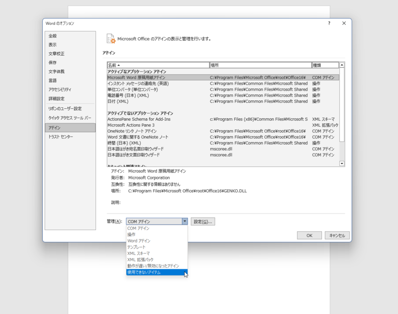Click the add-in list scrollbar thumb
Viewport: 398px width, 314px height.
click(x=342, y=105)
